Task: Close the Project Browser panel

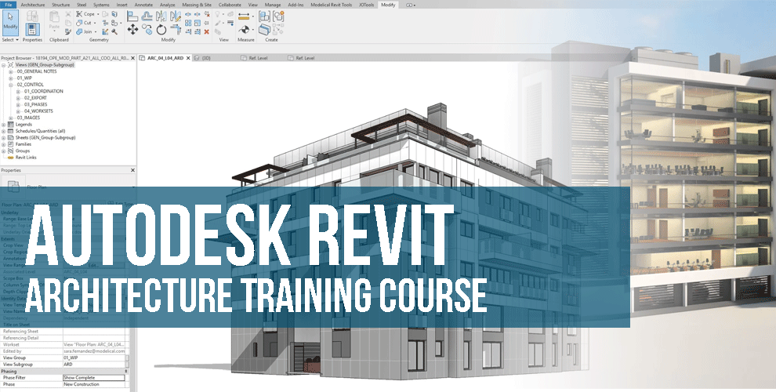Action: [132, 58]
